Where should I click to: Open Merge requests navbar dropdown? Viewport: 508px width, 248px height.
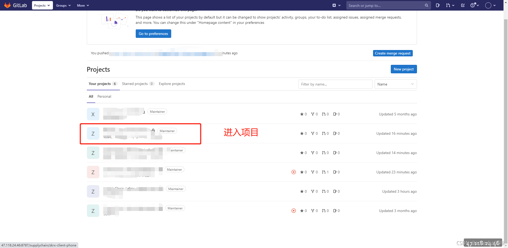tap(450, 5)
